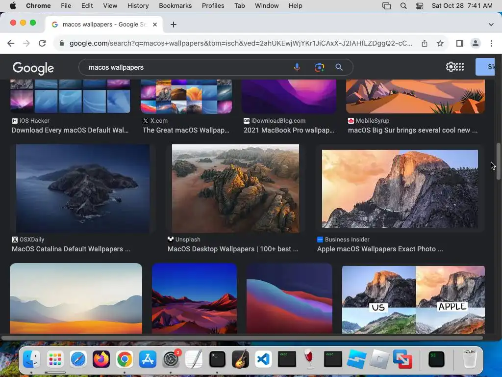Image resolution: width=502 pixels, height=377 pixels.
Task: Open Chrome side panel
Action: pos(460,43)
